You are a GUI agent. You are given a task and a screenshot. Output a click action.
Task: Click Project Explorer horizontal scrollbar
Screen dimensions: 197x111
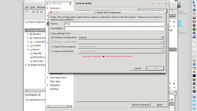[x=35, y=90]
